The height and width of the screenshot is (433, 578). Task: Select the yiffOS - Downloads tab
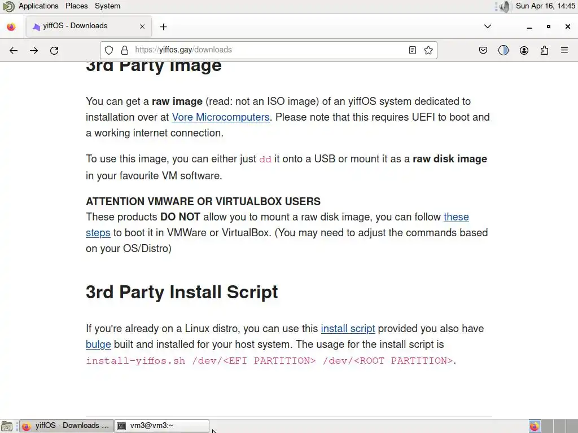click(89, 26)
